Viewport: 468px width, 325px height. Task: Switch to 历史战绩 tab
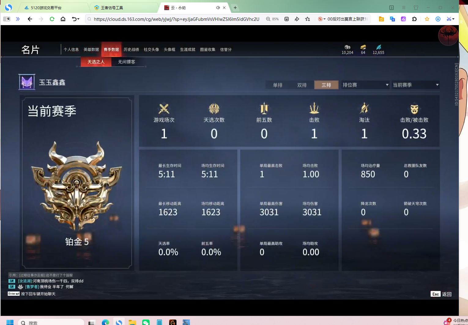point(131,50)
